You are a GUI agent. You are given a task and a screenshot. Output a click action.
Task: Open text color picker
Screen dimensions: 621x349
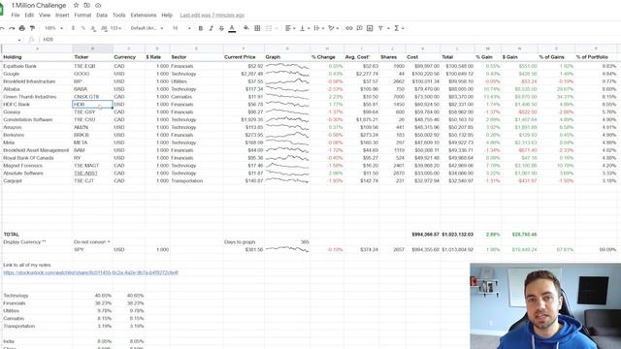[232, 28]
